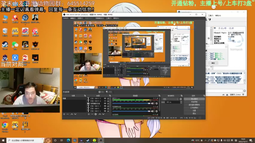The width and height of the screenshot is (255, 143).
Task: Add a new source with the plus icon
Action: point(89,114)
